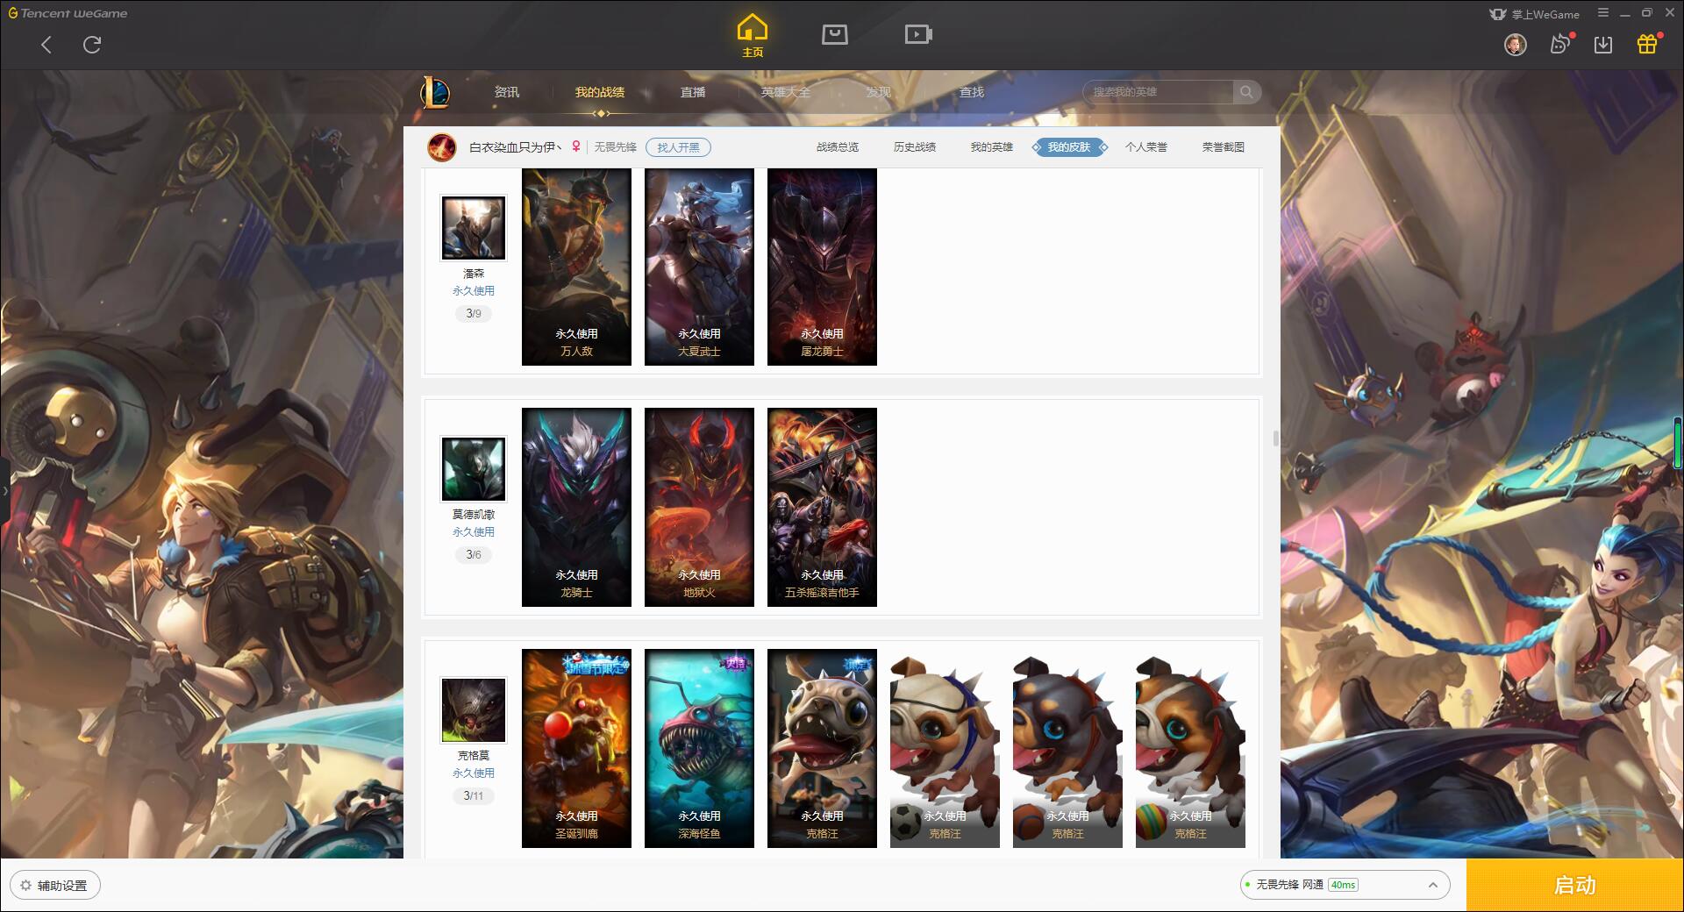Click the 40ms latency indicator
1684x912 pixels.
[x=1343, y=885]
